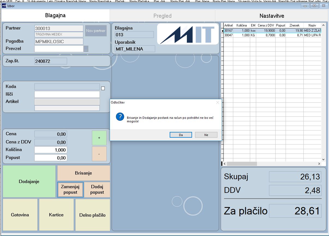
Task: Focus the Išči search field
Action: click(67, 94)
